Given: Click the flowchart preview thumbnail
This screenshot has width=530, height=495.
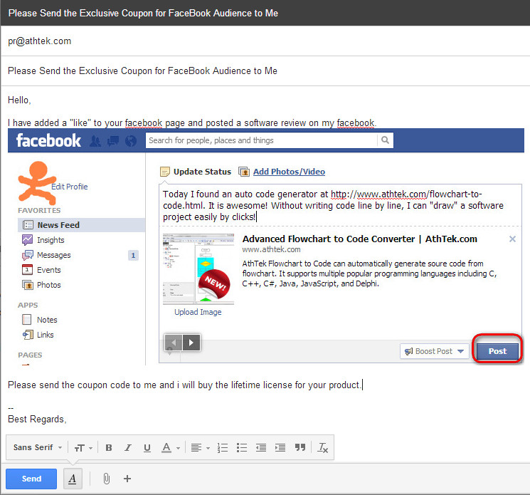Looking at the screenshot, I should point(198,269).
